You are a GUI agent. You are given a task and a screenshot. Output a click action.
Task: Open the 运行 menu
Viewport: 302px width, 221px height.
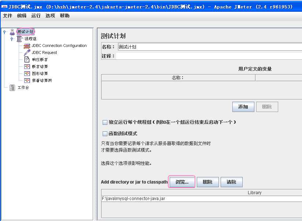point(36,16)
